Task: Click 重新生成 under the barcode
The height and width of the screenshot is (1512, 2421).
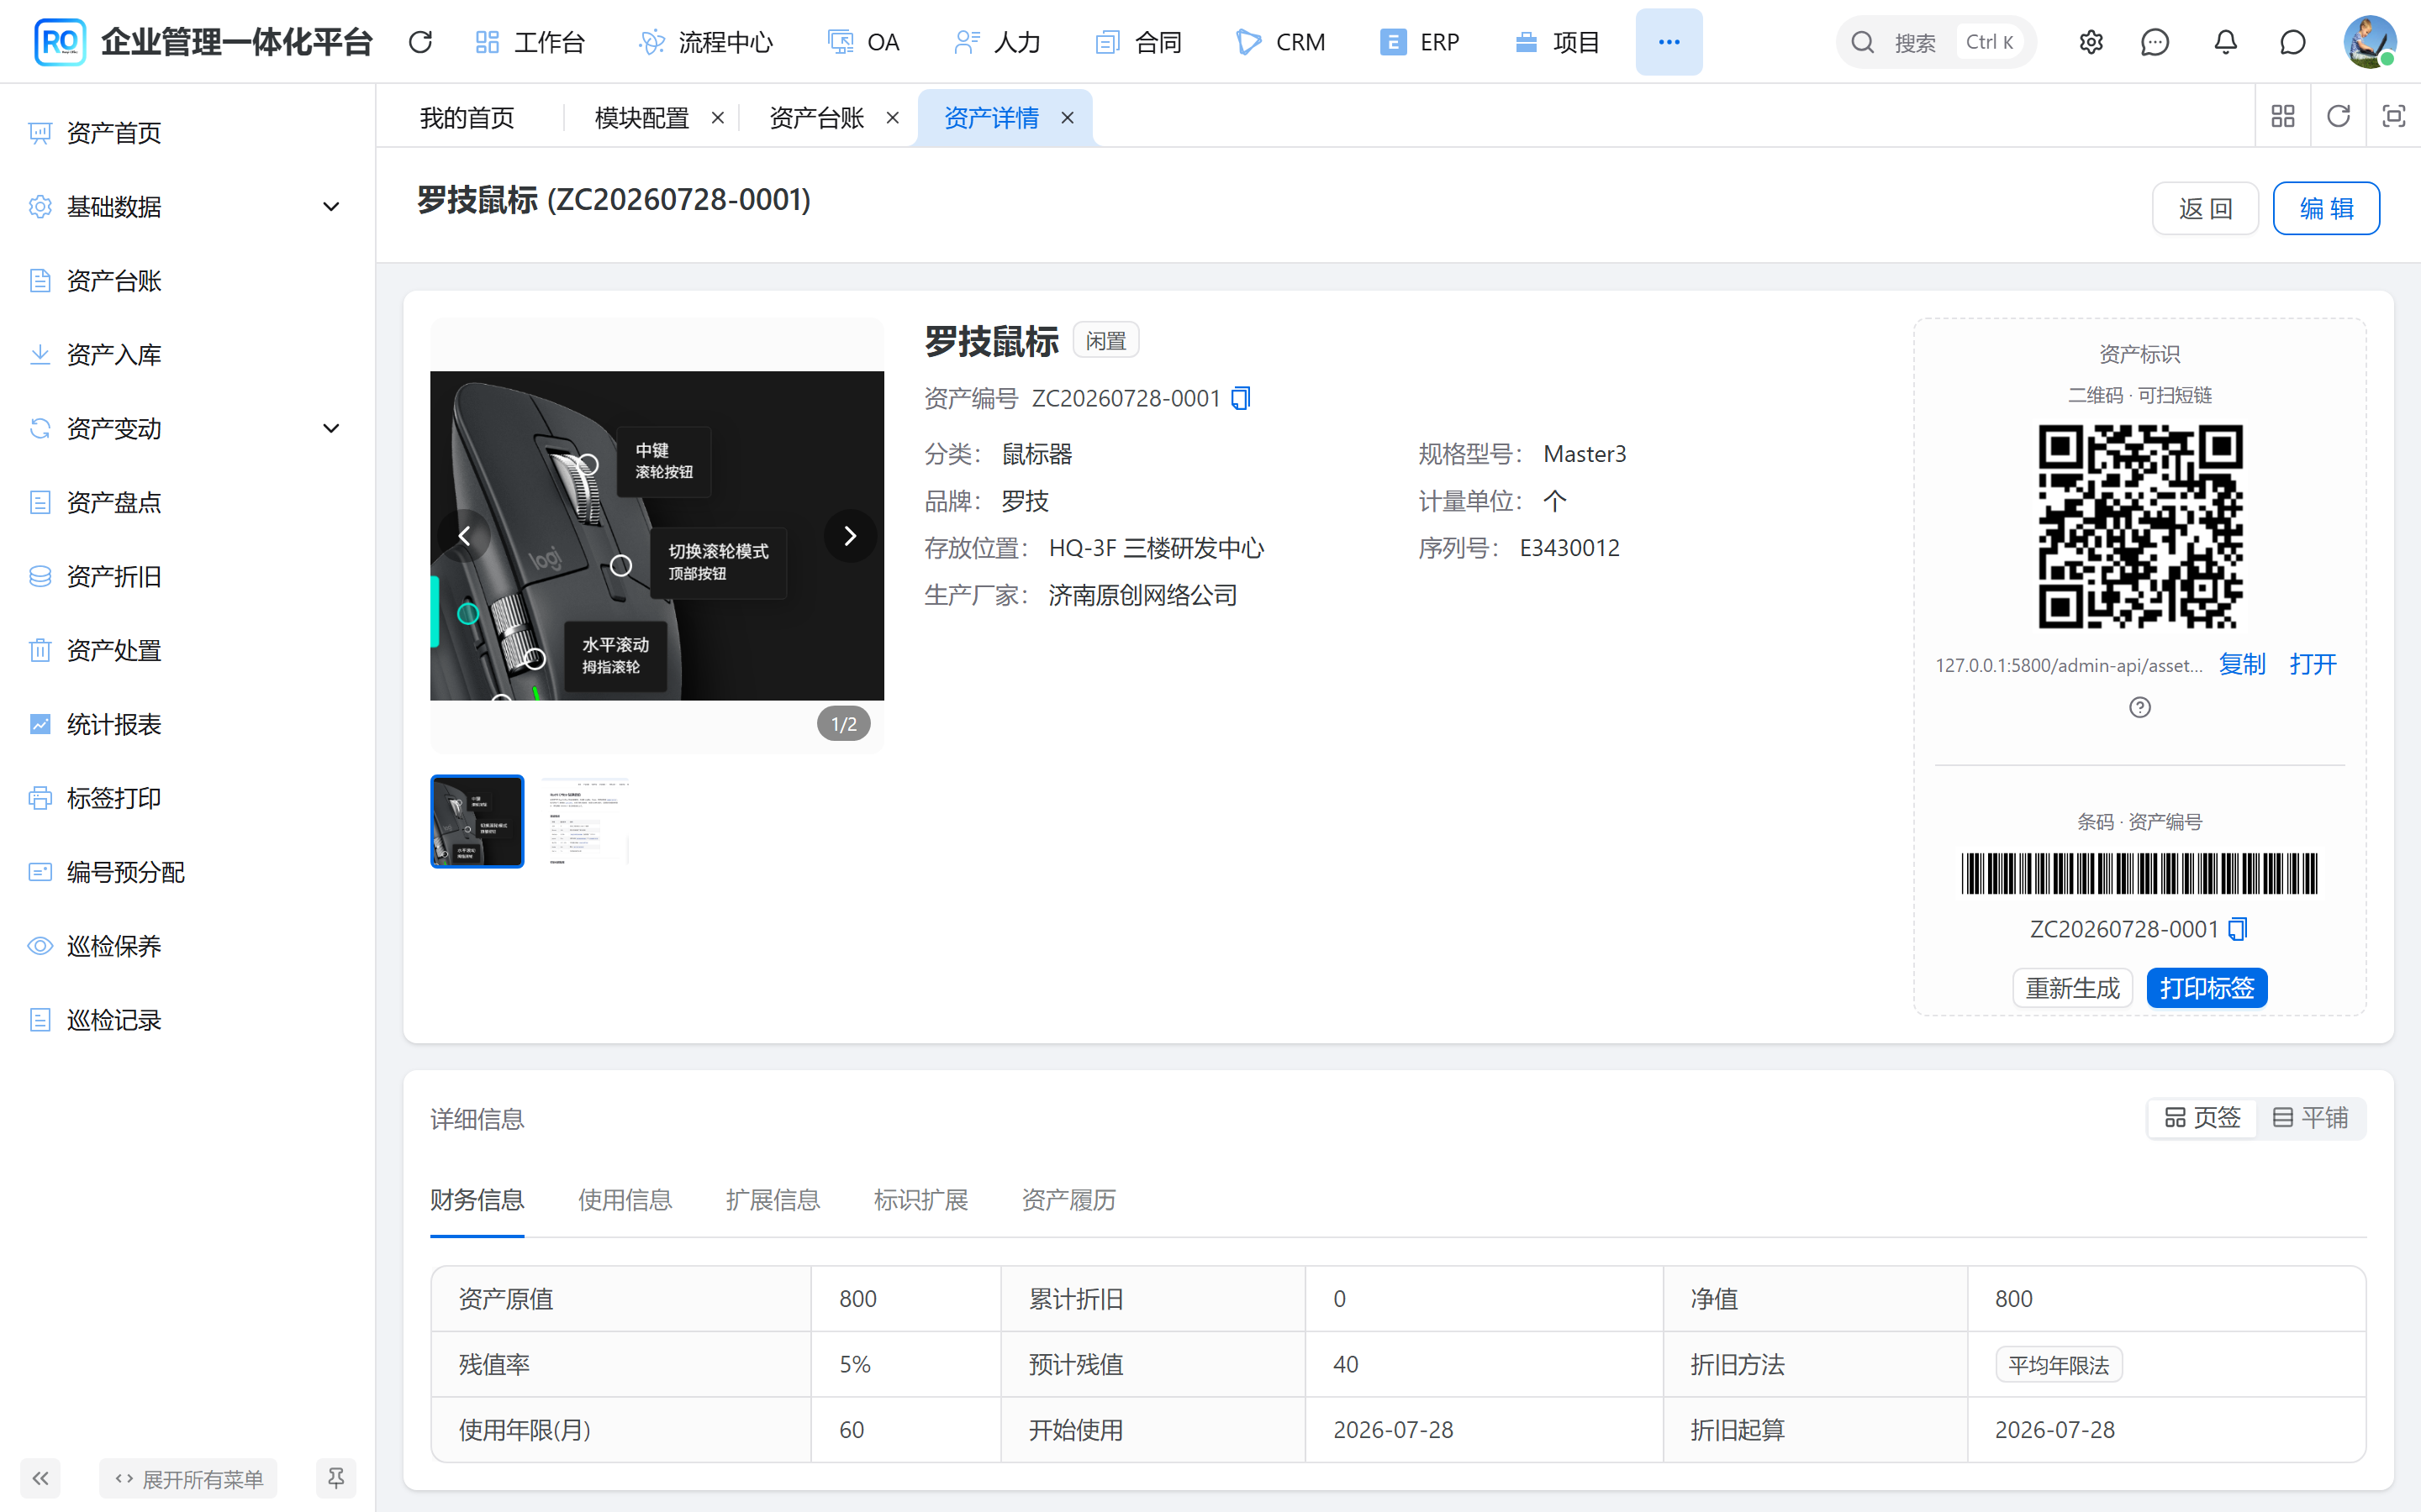Action: [x=2072, y=988]
